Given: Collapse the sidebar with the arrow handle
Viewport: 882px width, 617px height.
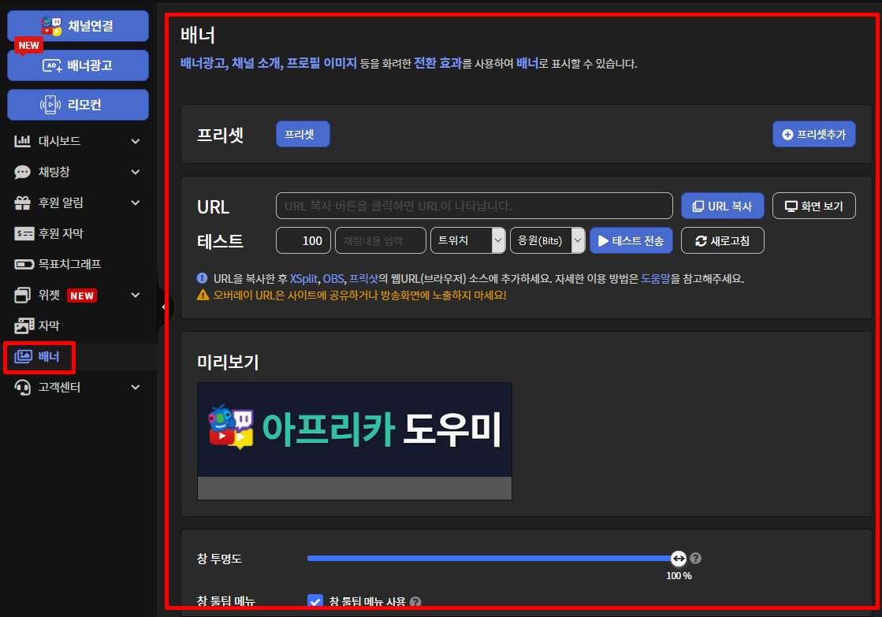Looking at the screenshot, I should 163,307.
